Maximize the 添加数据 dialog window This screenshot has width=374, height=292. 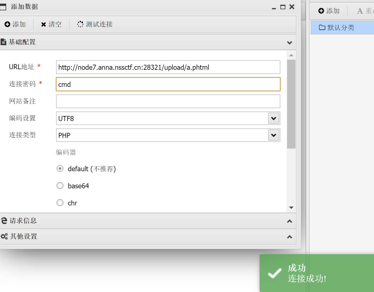pos(283,7)
